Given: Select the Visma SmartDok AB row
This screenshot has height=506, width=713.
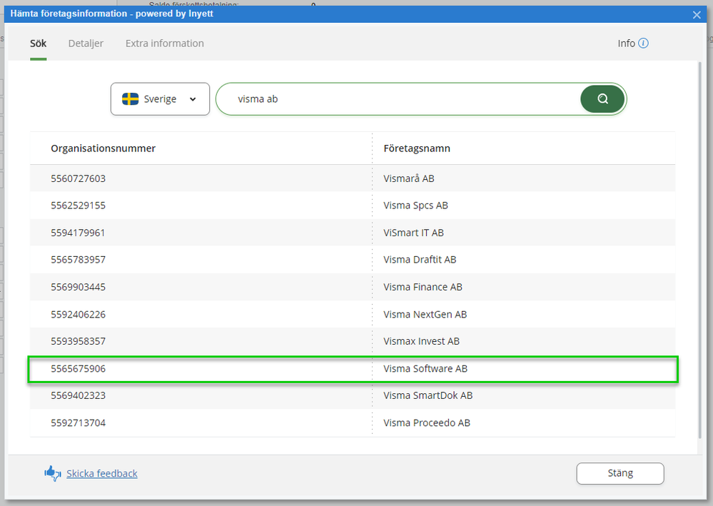Looking at the screenshot, I should click(353, 395).
